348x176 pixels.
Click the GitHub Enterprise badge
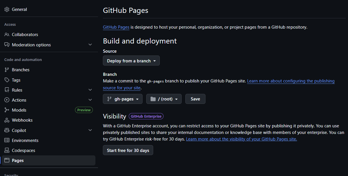tap(146, 116)
